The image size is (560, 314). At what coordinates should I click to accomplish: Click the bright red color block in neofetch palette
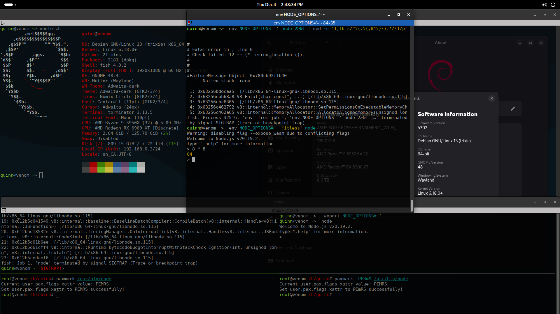pyautogui.click(x=93, y=170)
